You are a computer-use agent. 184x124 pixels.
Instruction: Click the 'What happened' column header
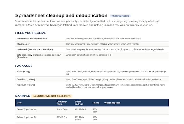112,103
